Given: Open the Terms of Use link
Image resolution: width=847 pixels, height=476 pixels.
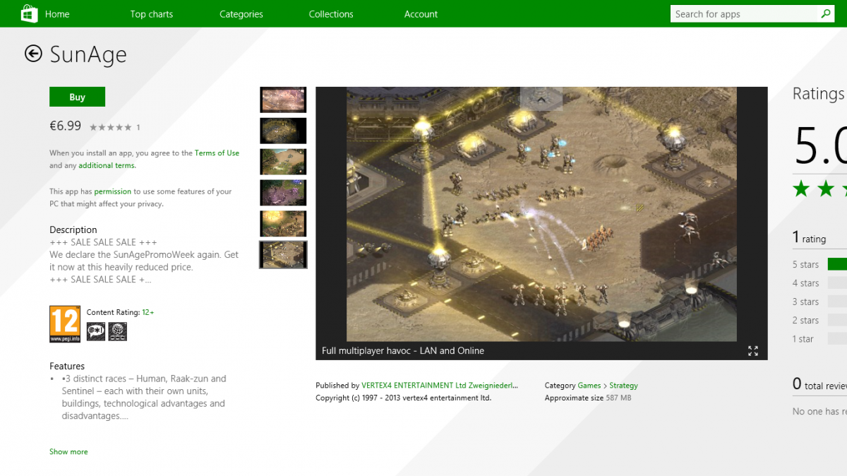Looking at the screenshot, I should click(x=217, y=153).
